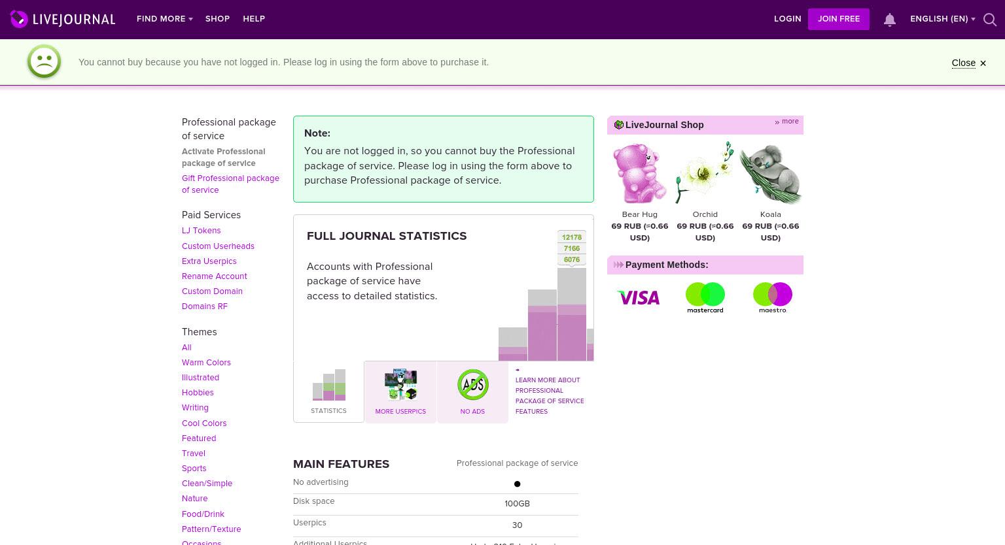Screen dimensions: 1005x545
Task: Open the Custom Userheads link
Action: 218,246
